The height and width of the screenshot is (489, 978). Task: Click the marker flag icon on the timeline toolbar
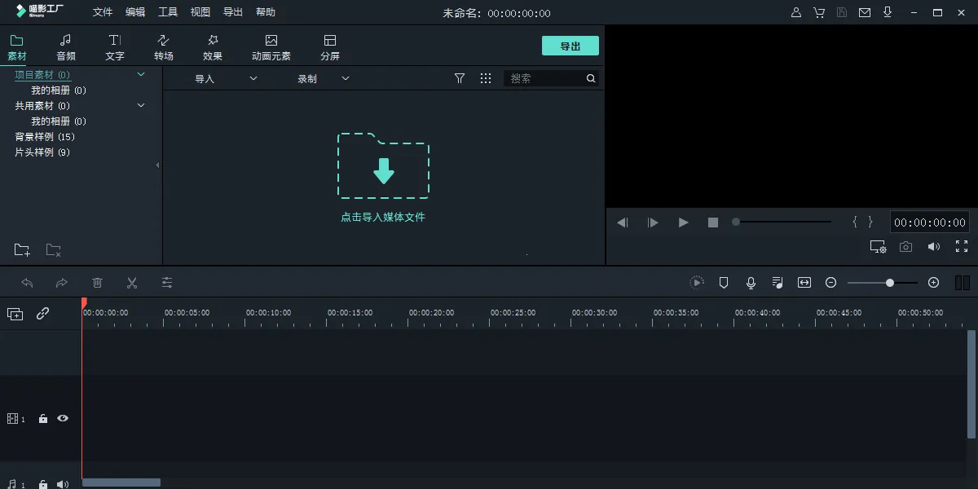723,282
